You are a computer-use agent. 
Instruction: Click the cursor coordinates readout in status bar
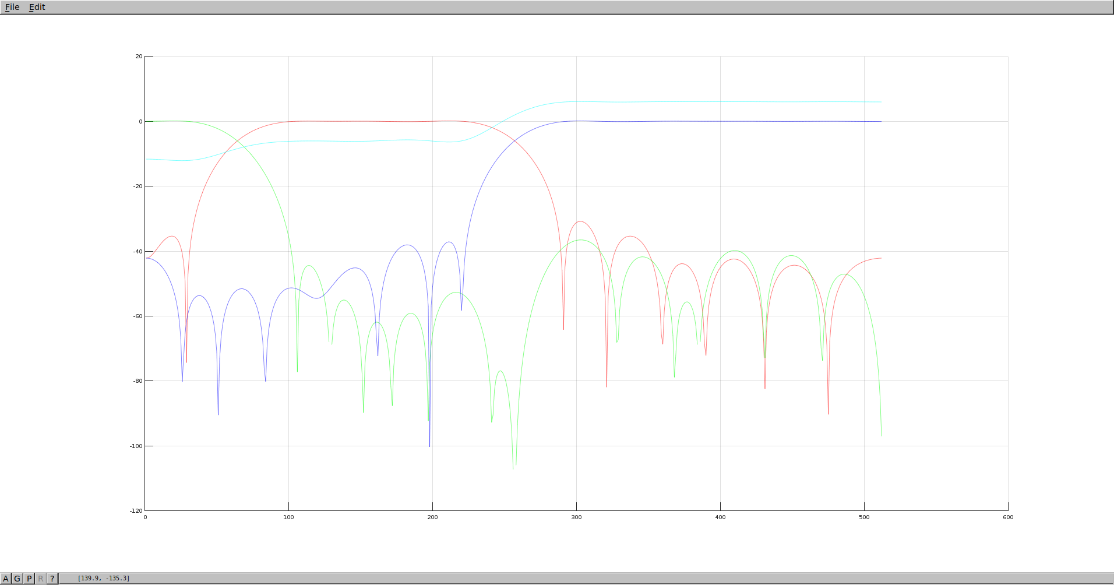tap(104, 579)
